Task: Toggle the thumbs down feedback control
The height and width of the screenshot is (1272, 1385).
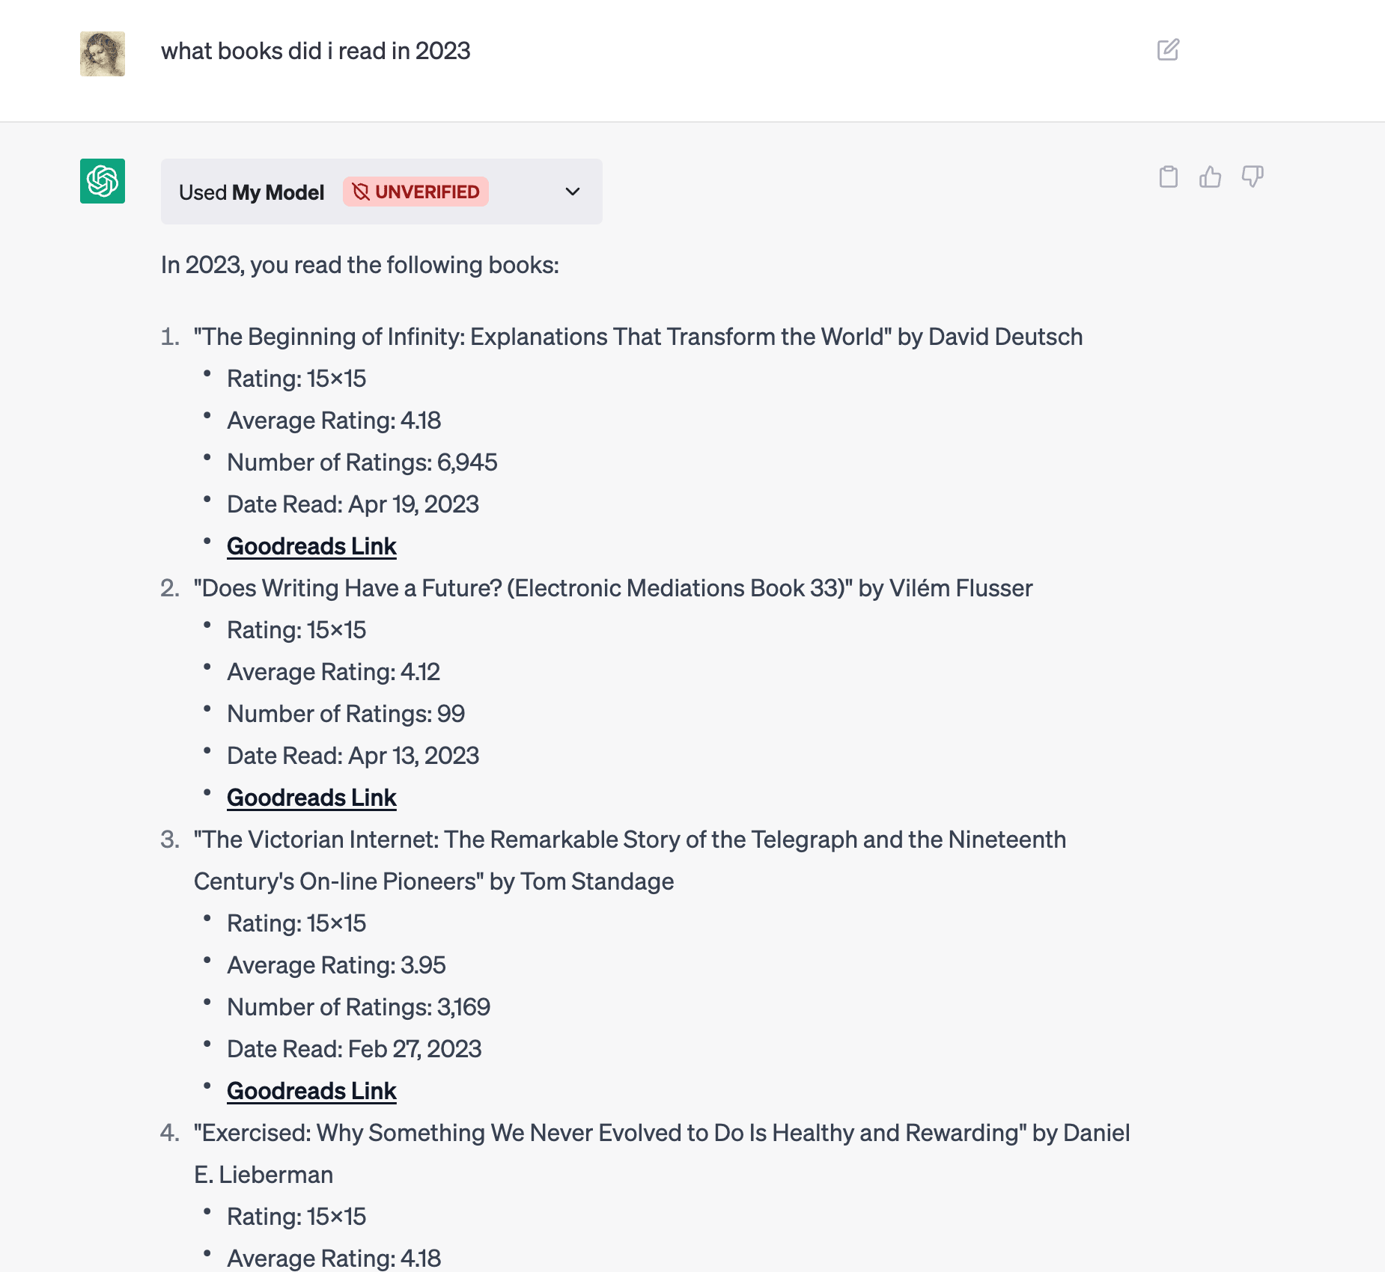Action: point(1252,177)
